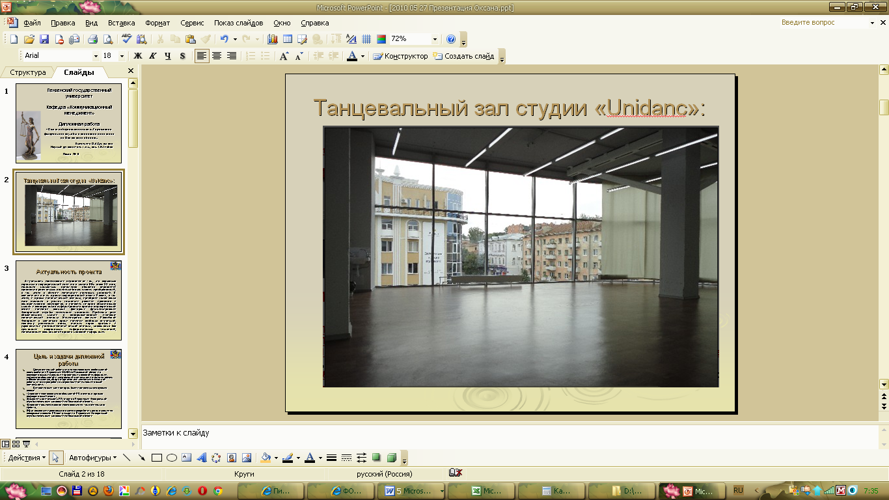Insert a table icon
This screenshot has width=889, height=500.
(287, 39)
